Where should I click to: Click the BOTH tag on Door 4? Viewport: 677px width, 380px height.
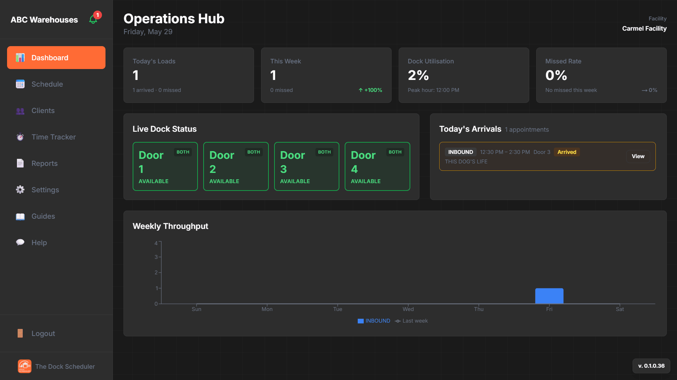[395, 152]
